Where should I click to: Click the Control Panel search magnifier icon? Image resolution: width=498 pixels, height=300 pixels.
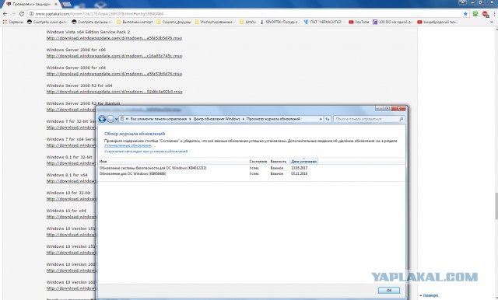(402, 119)
